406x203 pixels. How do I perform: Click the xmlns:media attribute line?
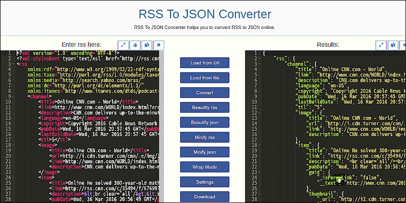(85, 80)
